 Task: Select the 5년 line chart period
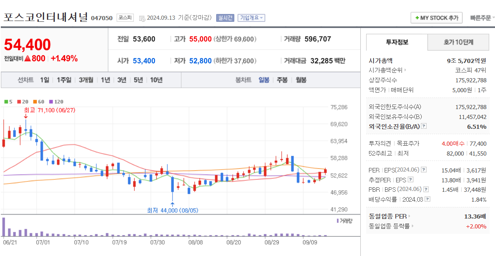coord(138,80)
